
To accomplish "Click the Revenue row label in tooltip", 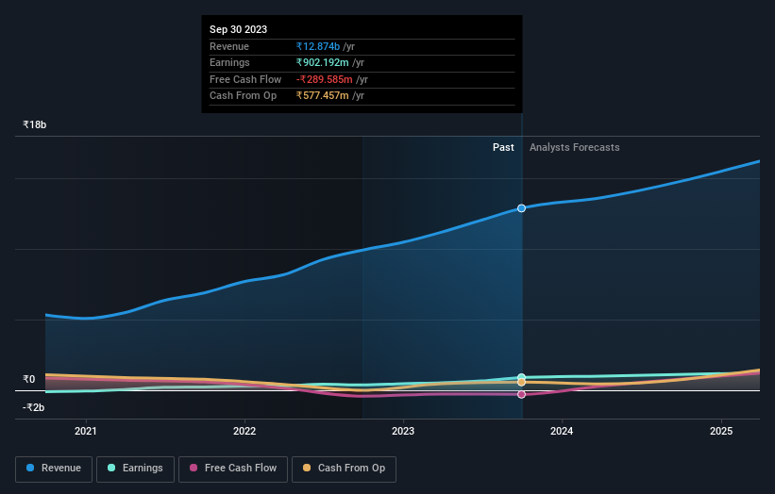I will tap(229, 46).
